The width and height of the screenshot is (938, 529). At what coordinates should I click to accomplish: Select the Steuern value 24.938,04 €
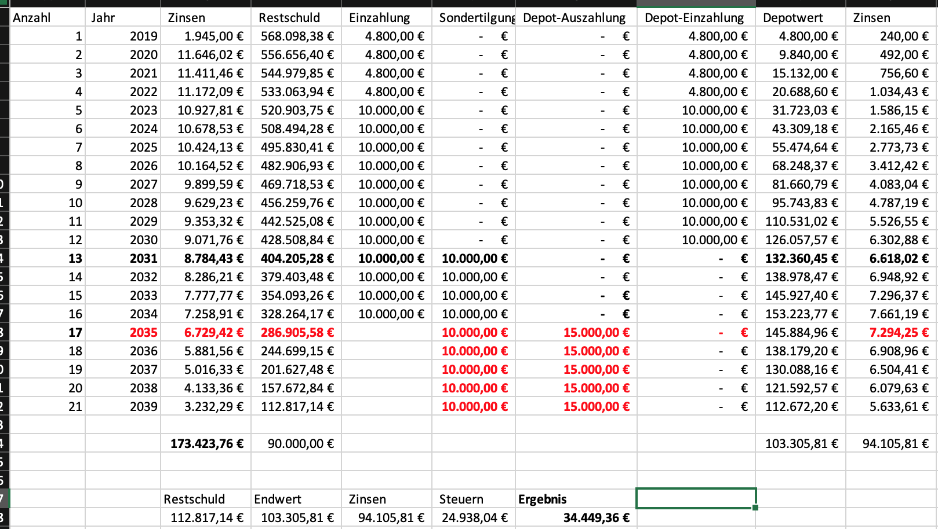(x=474, y=517)
